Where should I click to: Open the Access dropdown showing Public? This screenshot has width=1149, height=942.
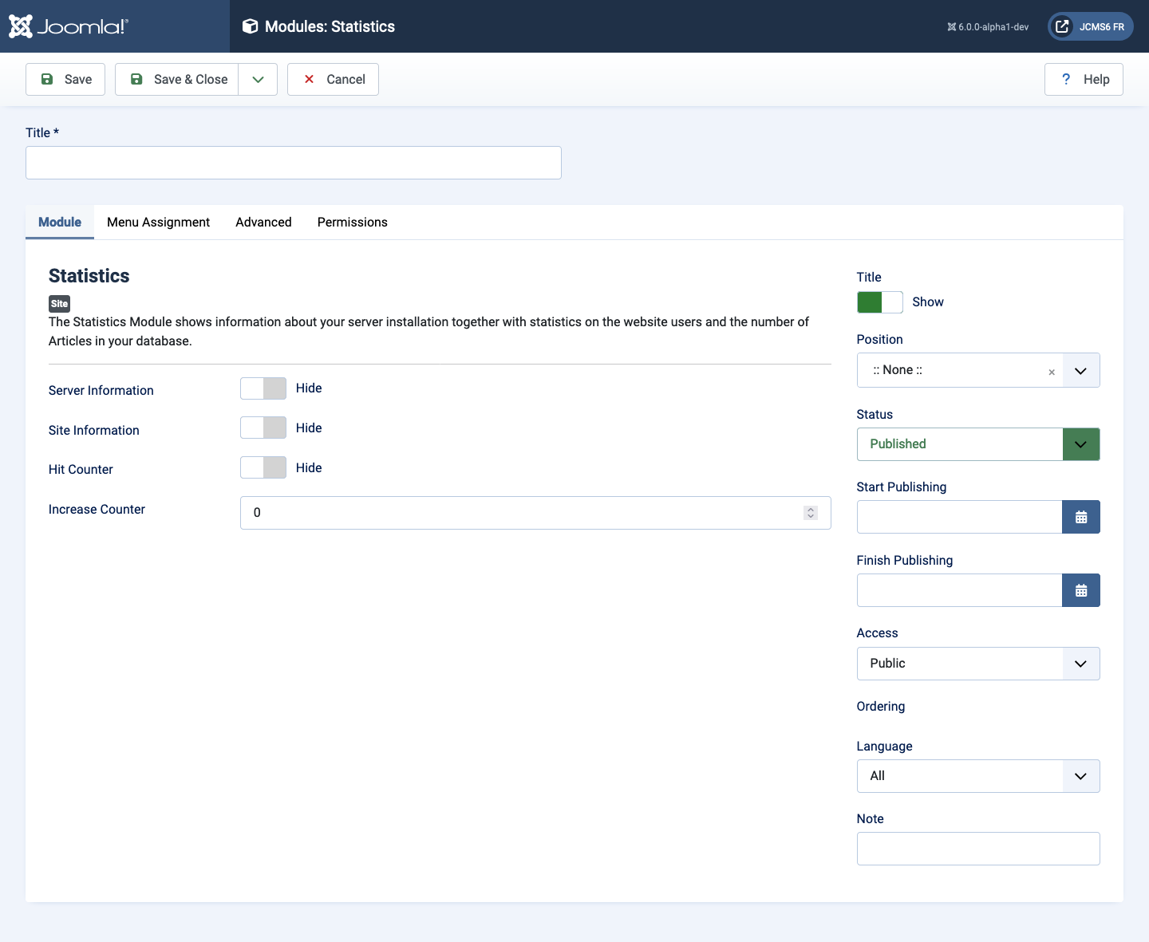point(978,664)
